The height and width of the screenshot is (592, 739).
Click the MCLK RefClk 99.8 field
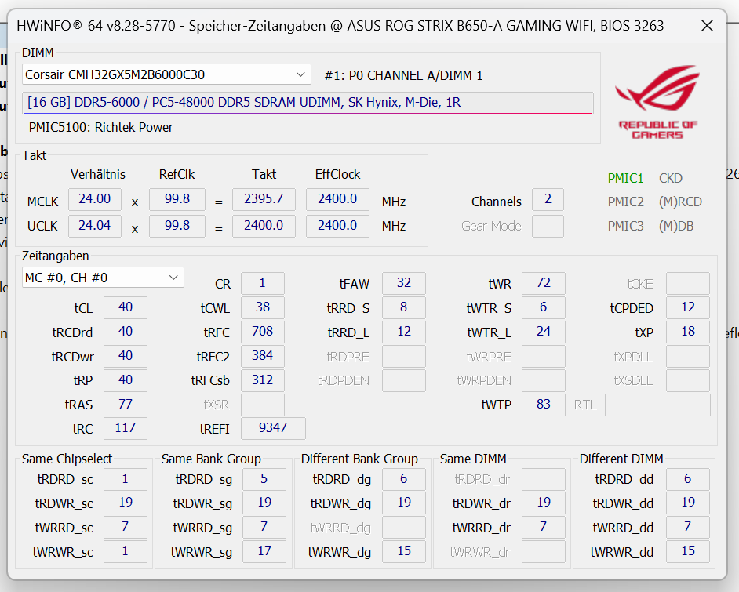tap(177, 199)
